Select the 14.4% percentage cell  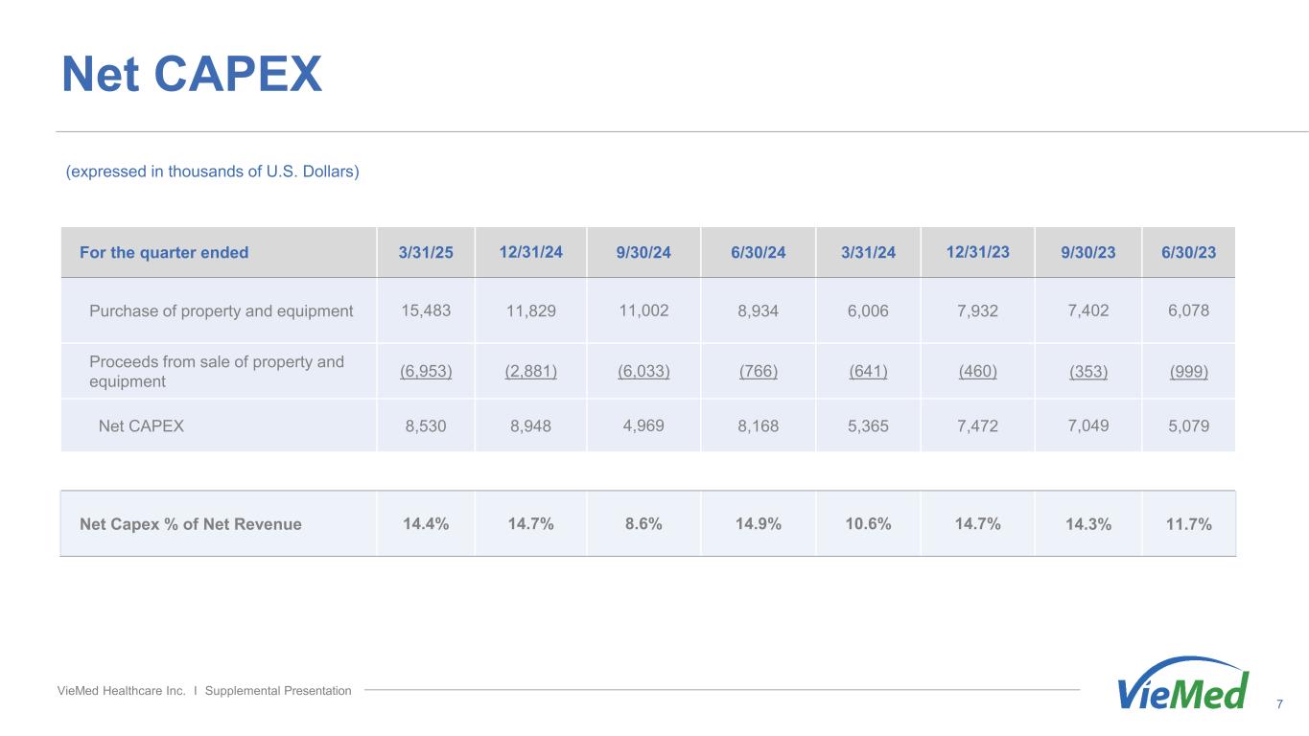pos(426,524)
